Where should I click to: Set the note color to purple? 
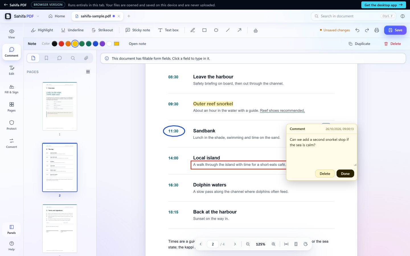102,44
